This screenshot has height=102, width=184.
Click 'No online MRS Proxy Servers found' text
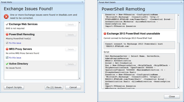coord(22,53)
